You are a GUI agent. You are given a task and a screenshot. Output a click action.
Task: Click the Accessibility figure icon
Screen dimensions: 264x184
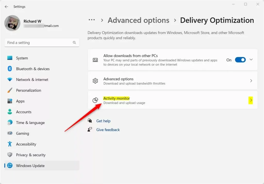tap(10, 144)
